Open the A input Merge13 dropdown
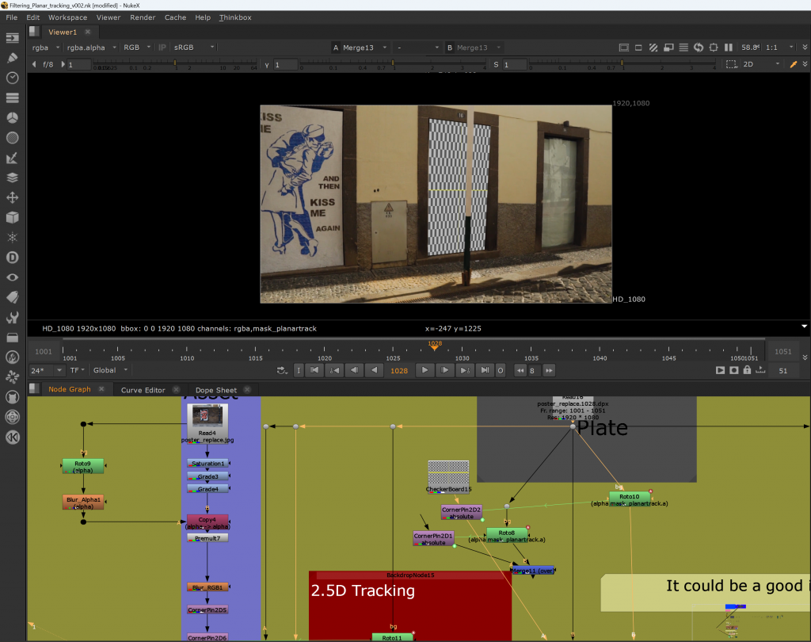Image resolution: width=811 pixels, height=642 pixels. (364, 48)
